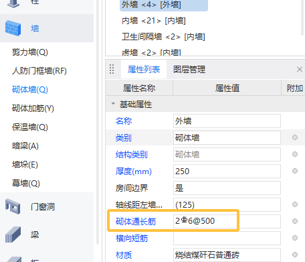
Task: Toggle the 附加 circle for 结构类别
Action: coord(295,154)
